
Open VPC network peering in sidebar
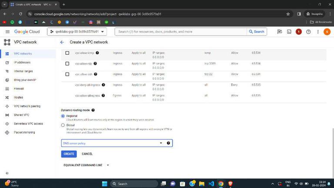click(x=28, y=106)
